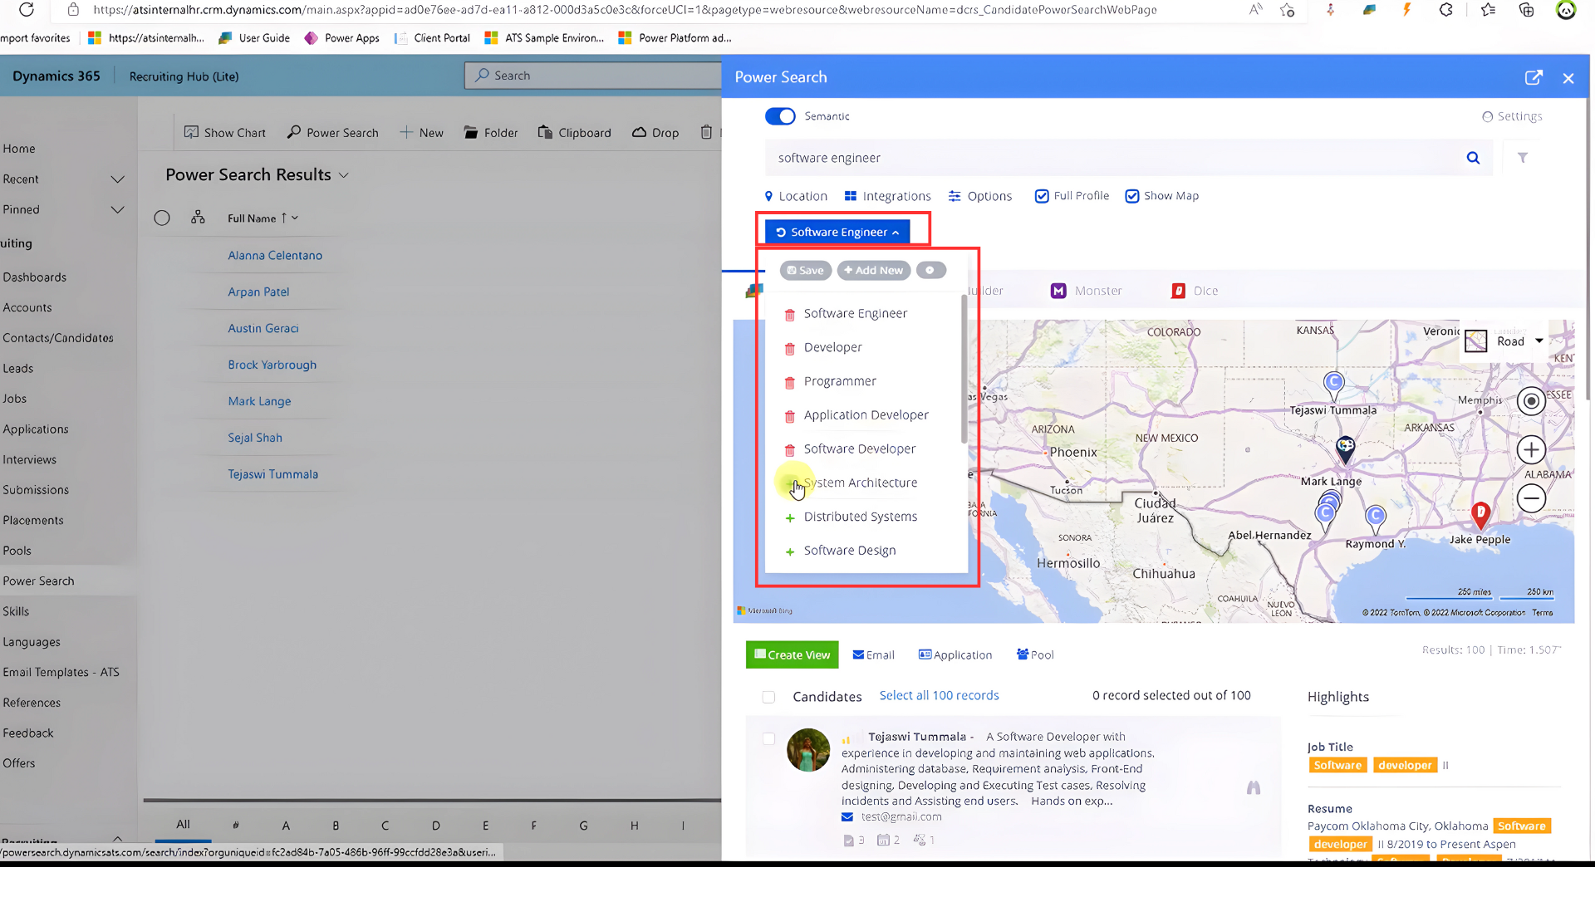
Task: Add Distributed Systems with the plus icon
Action: point(790,517)
